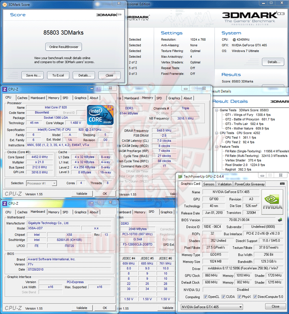Open Graphics tab in top CPU-Z window
Viewport: 289px width, 314px height.
[80, 98]
